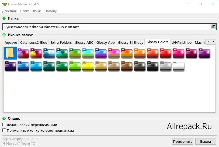Viewport: 219px width, 147px height.
Task: Choose the glossy yellow-and-red multicolor folder icon
Action: click(36, 53)
